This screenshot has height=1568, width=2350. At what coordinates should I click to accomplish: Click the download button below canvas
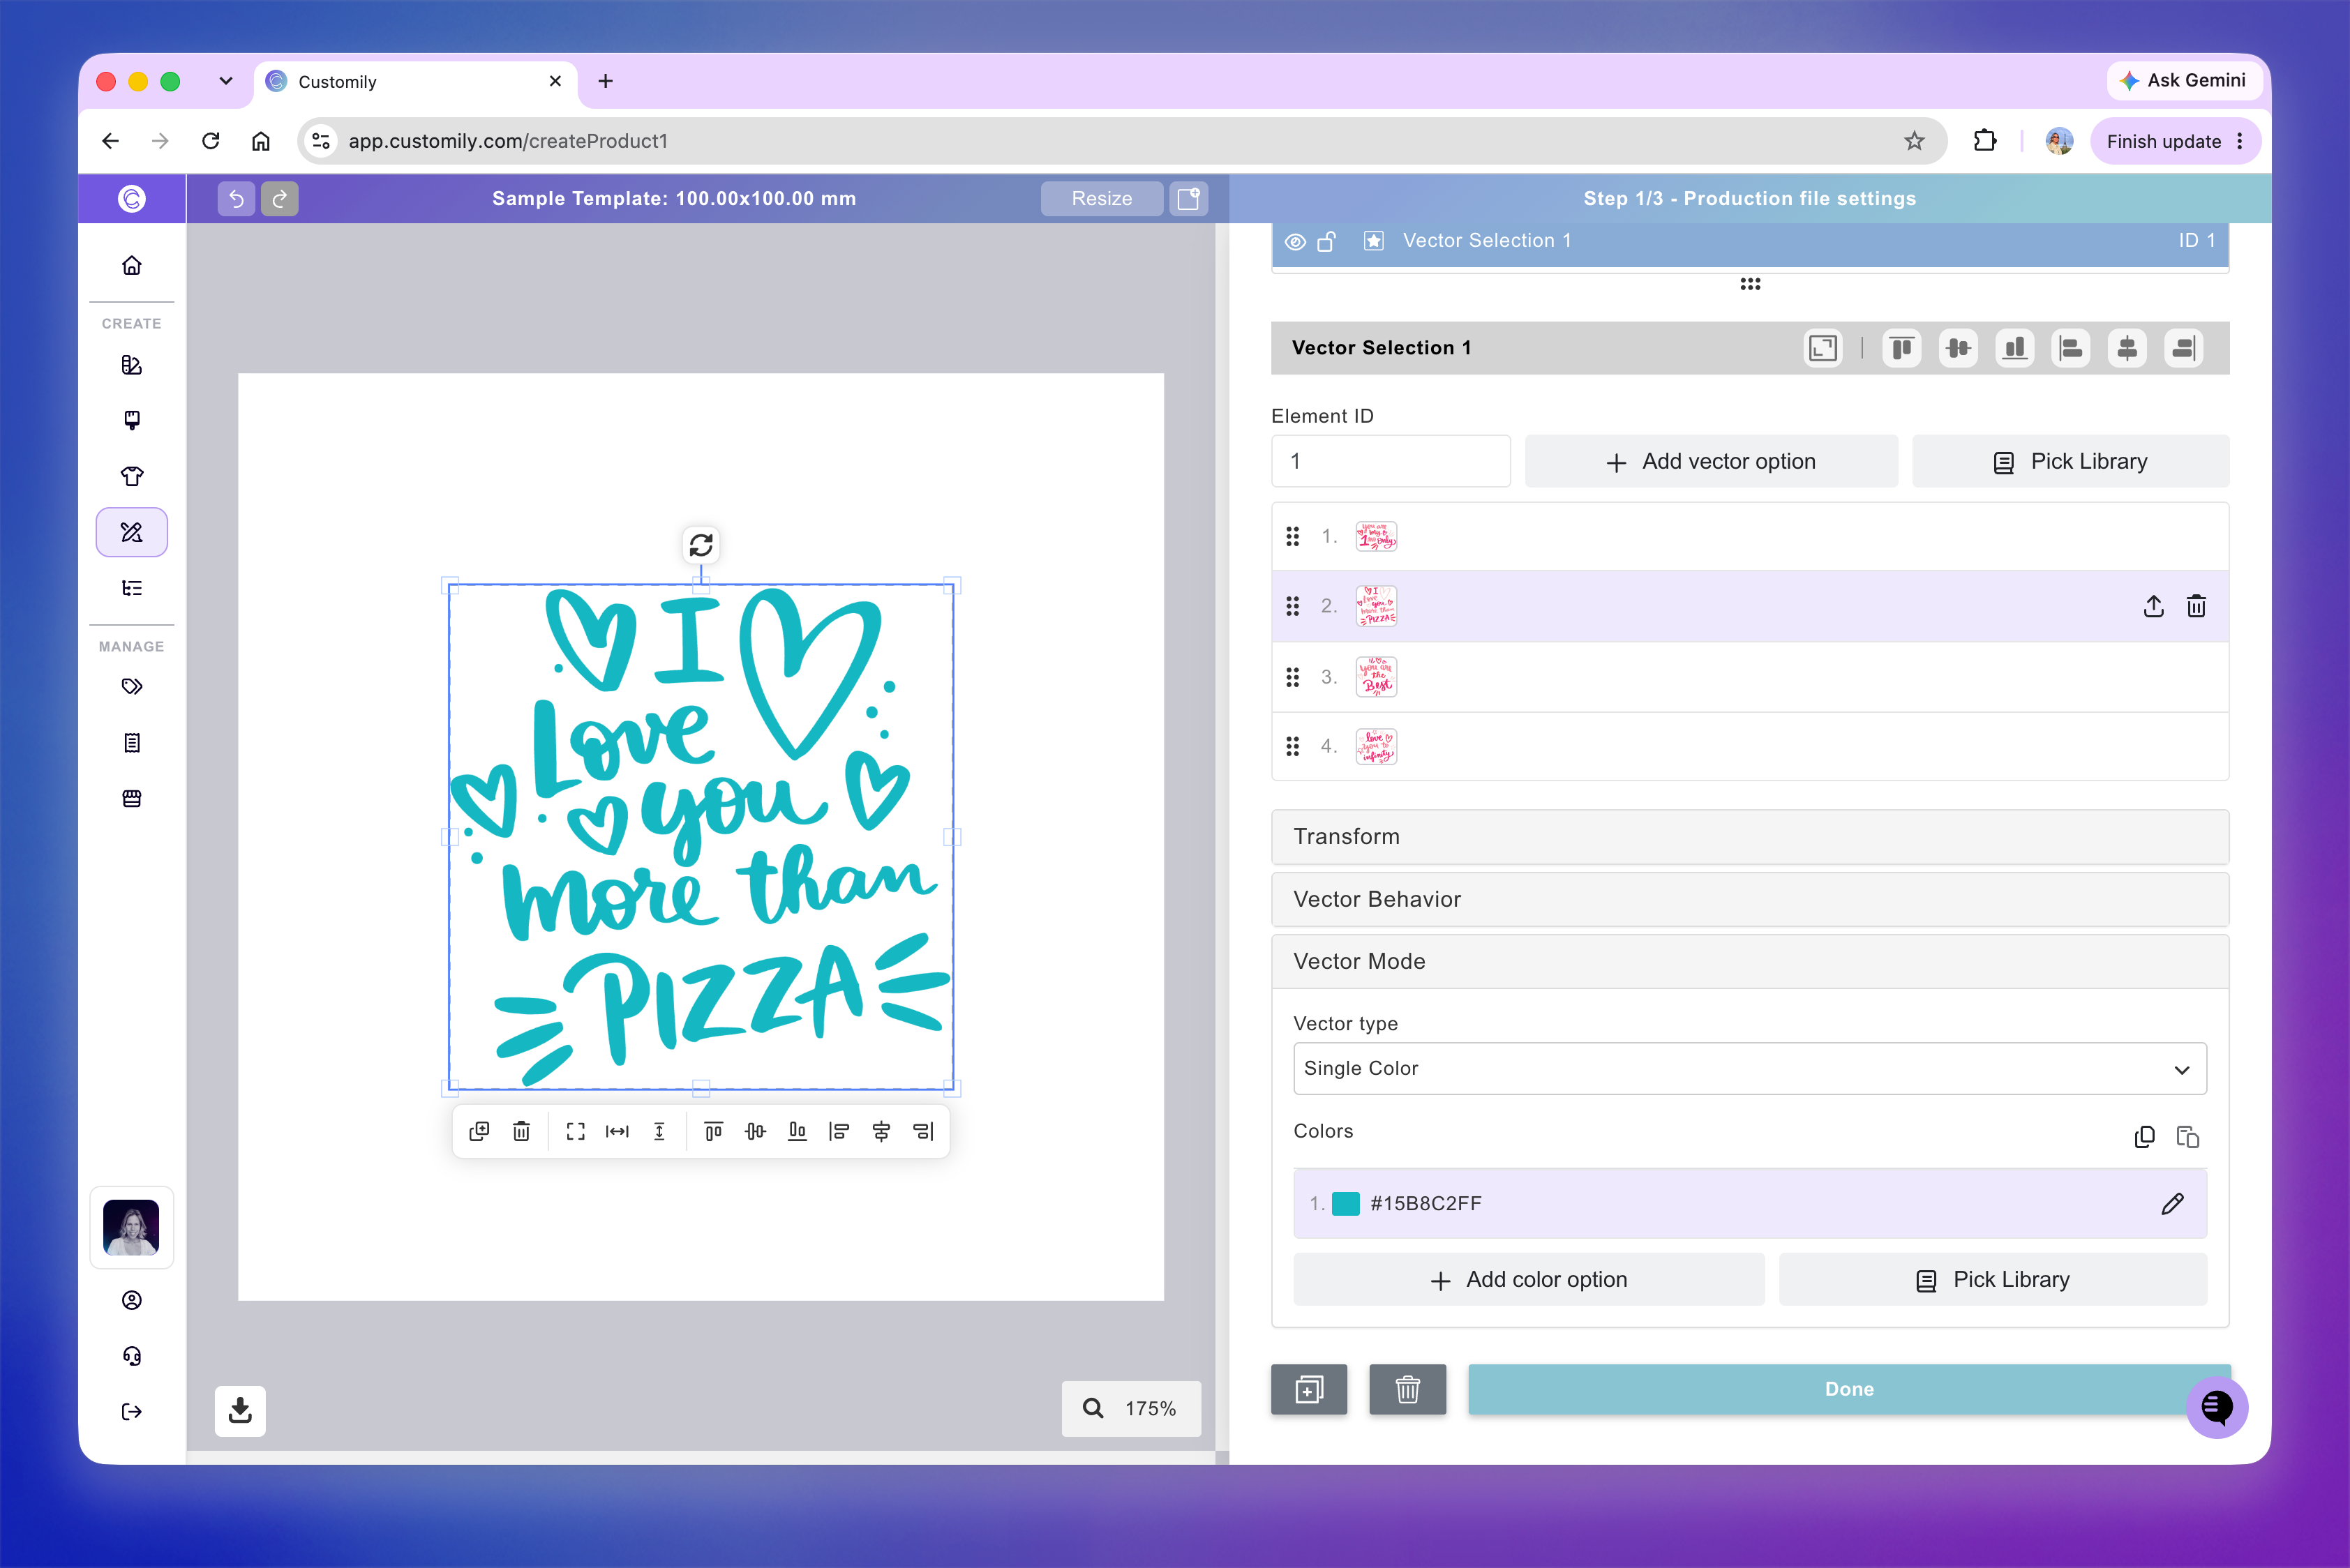click(x=240, y=1410)
